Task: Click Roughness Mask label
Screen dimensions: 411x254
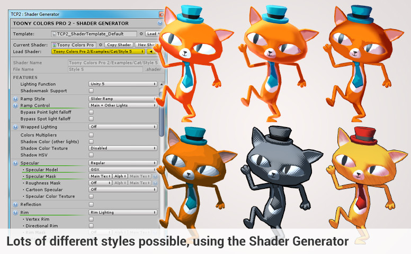Action: pyautogui.click(x=43, y=183)
